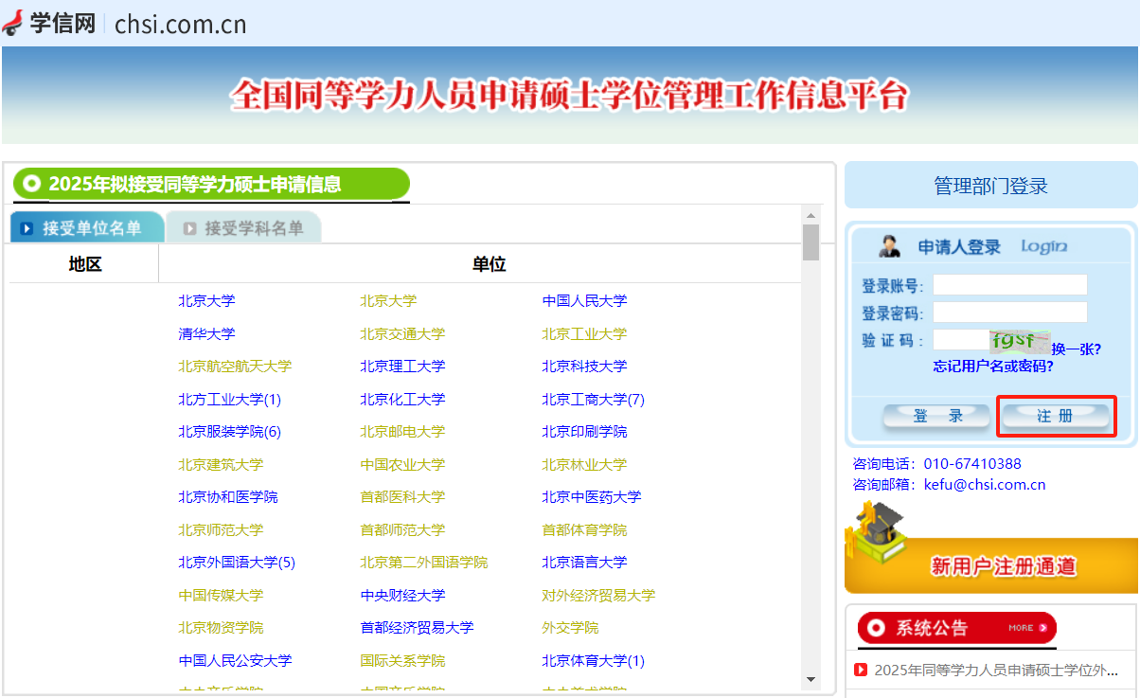Viewport: 1140px width, 698px height.
Task: Click the 学信网 logo icon
Action: pos(13,22)
